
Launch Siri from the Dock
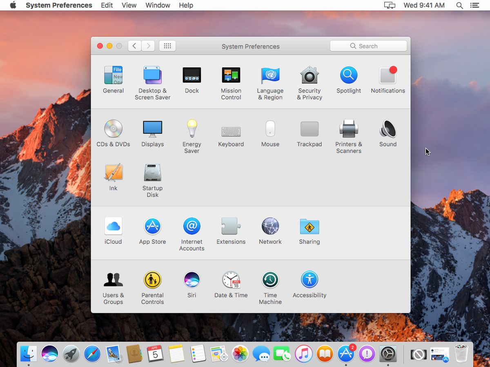pyautogui.click(x=50, y=353)
